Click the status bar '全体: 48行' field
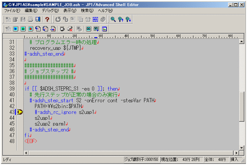 [216, 160]
